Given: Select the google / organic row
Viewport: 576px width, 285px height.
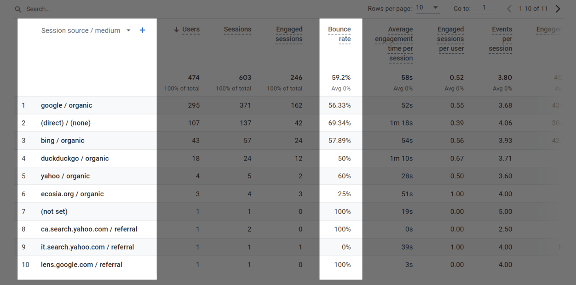Looking at the screenshot, I should pyautogui.click(x=66, y=105).
